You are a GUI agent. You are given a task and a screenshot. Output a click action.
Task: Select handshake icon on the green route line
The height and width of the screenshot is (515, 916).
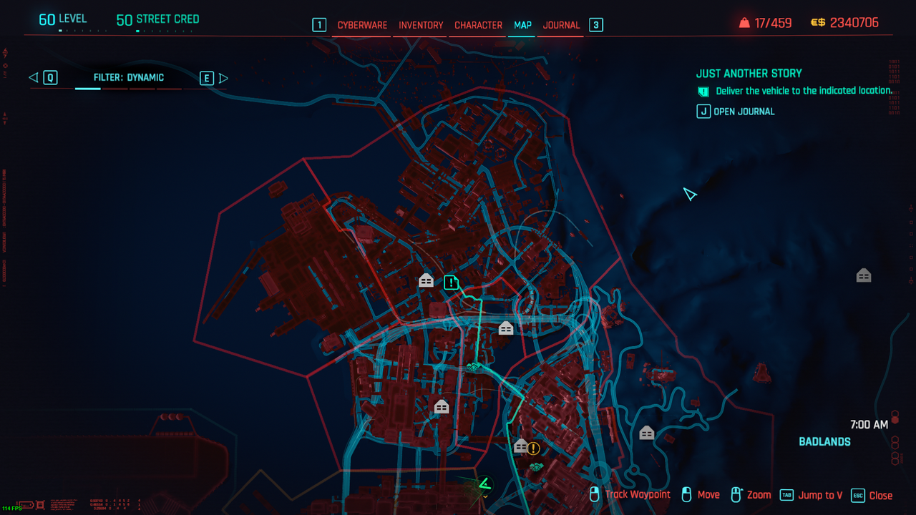(473, 367)
